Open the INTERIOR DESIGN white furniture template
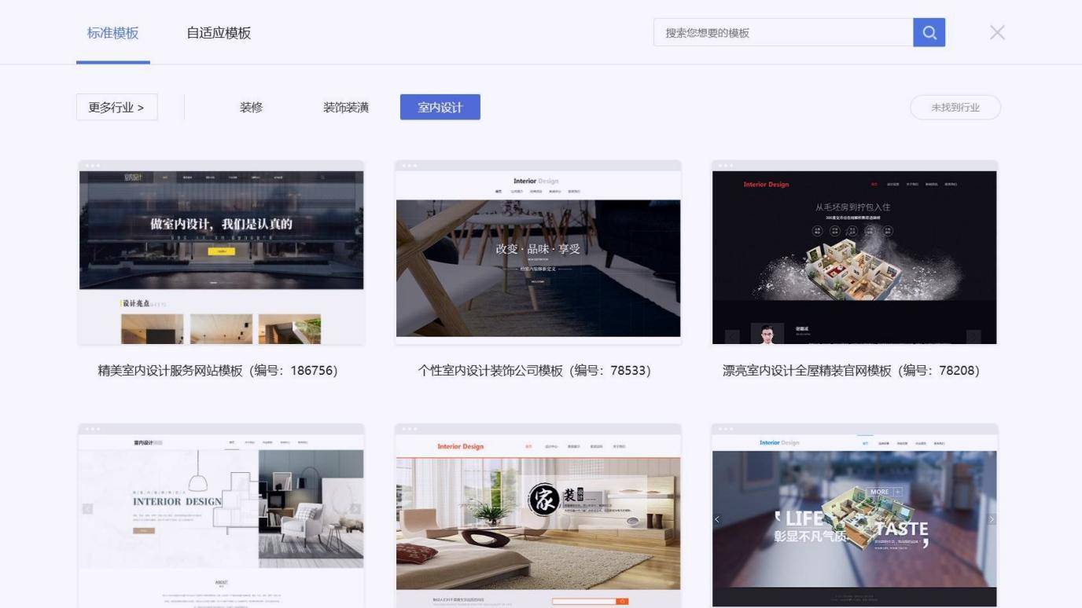1082x608 pixels. click(x=221, y=516)
